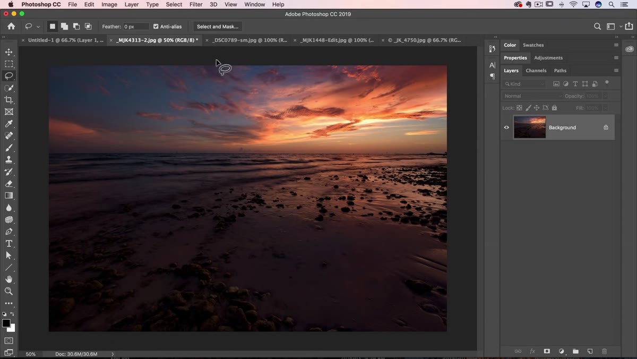This screenshot has width=637, height=359.
Task: Click the Home icon in options bar
Action: 11,26
